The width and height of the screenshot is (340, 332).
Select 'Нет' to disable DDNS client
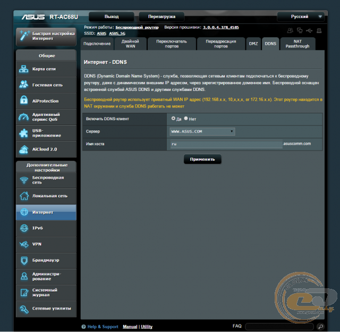pos(186,118)
